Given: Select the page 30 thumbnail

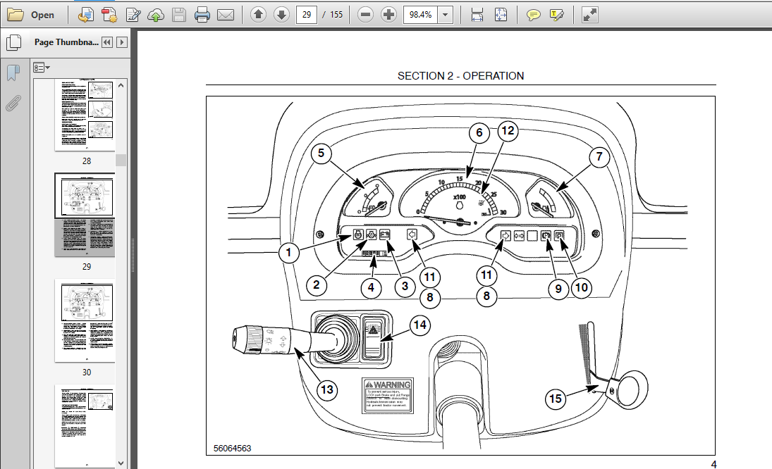Looking at the screenshot, I should click(x=85, y=320).
